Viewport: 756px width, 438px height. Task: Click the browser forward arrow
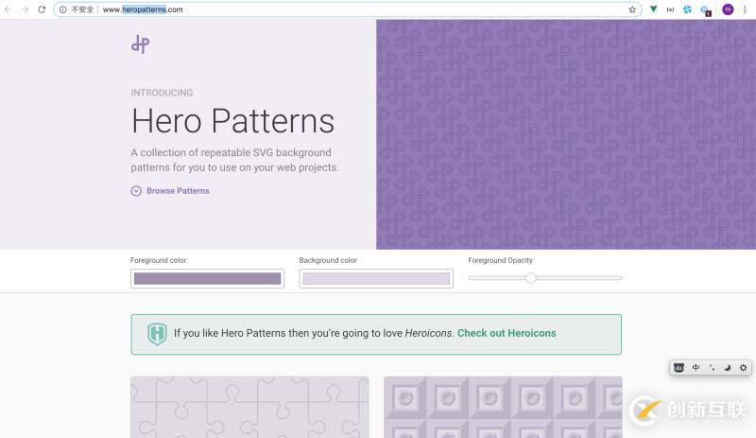25,9
